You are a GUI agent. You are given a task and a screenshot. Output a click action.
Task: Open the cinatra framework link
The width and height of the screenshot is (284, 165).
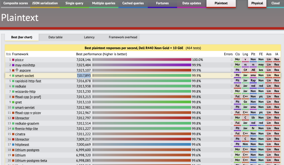point(20,134)
